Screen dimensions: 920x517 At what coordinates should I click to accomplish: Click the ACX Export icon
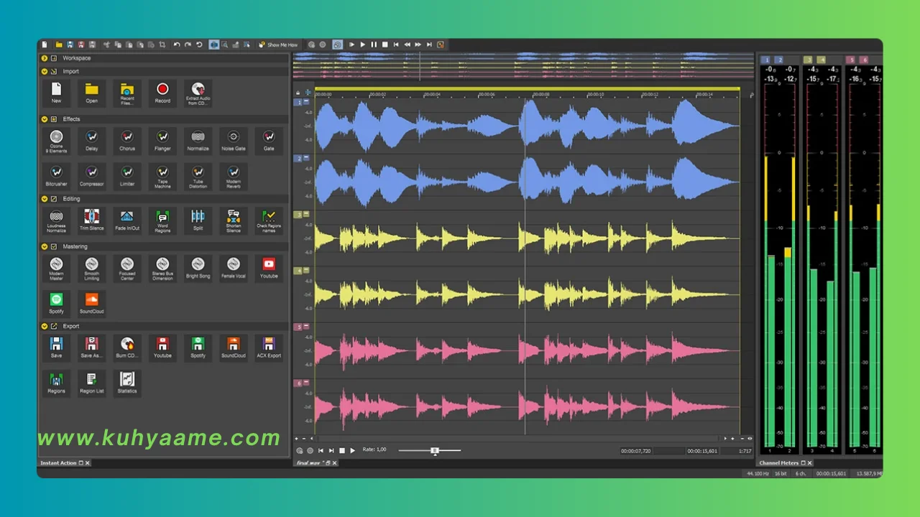tap(269, 348)
